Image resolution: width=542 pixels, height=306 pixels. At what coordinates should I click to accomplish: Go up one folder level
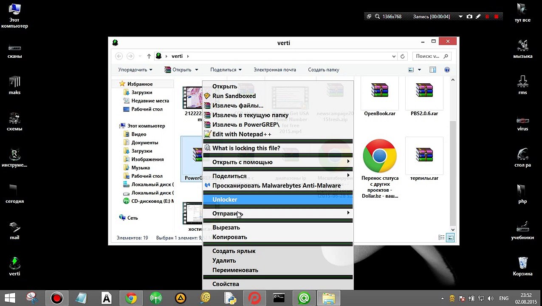coord(149,56)
